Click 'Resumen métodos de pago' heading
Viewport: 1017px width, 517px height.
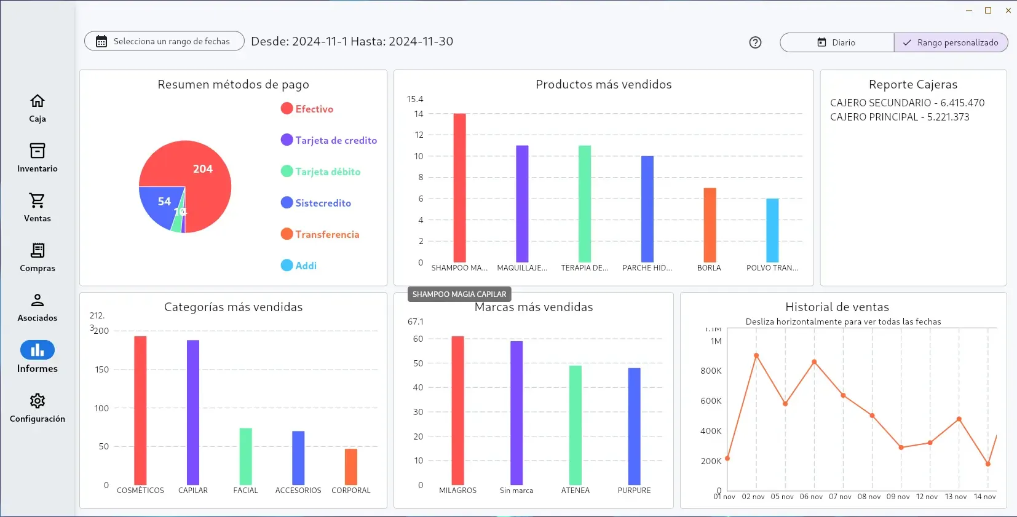pyautogui.click(x=234, y=84)
